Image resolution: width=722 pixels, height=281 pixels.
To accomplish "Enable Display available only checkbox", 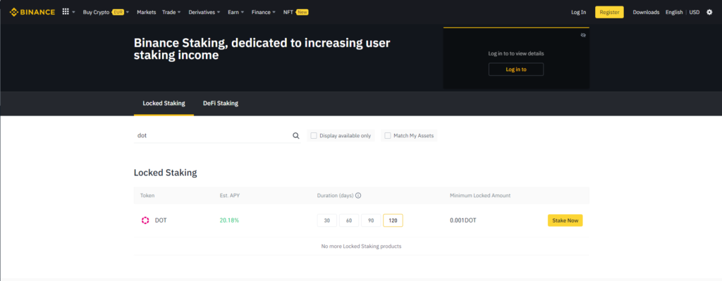I will 314,136.
